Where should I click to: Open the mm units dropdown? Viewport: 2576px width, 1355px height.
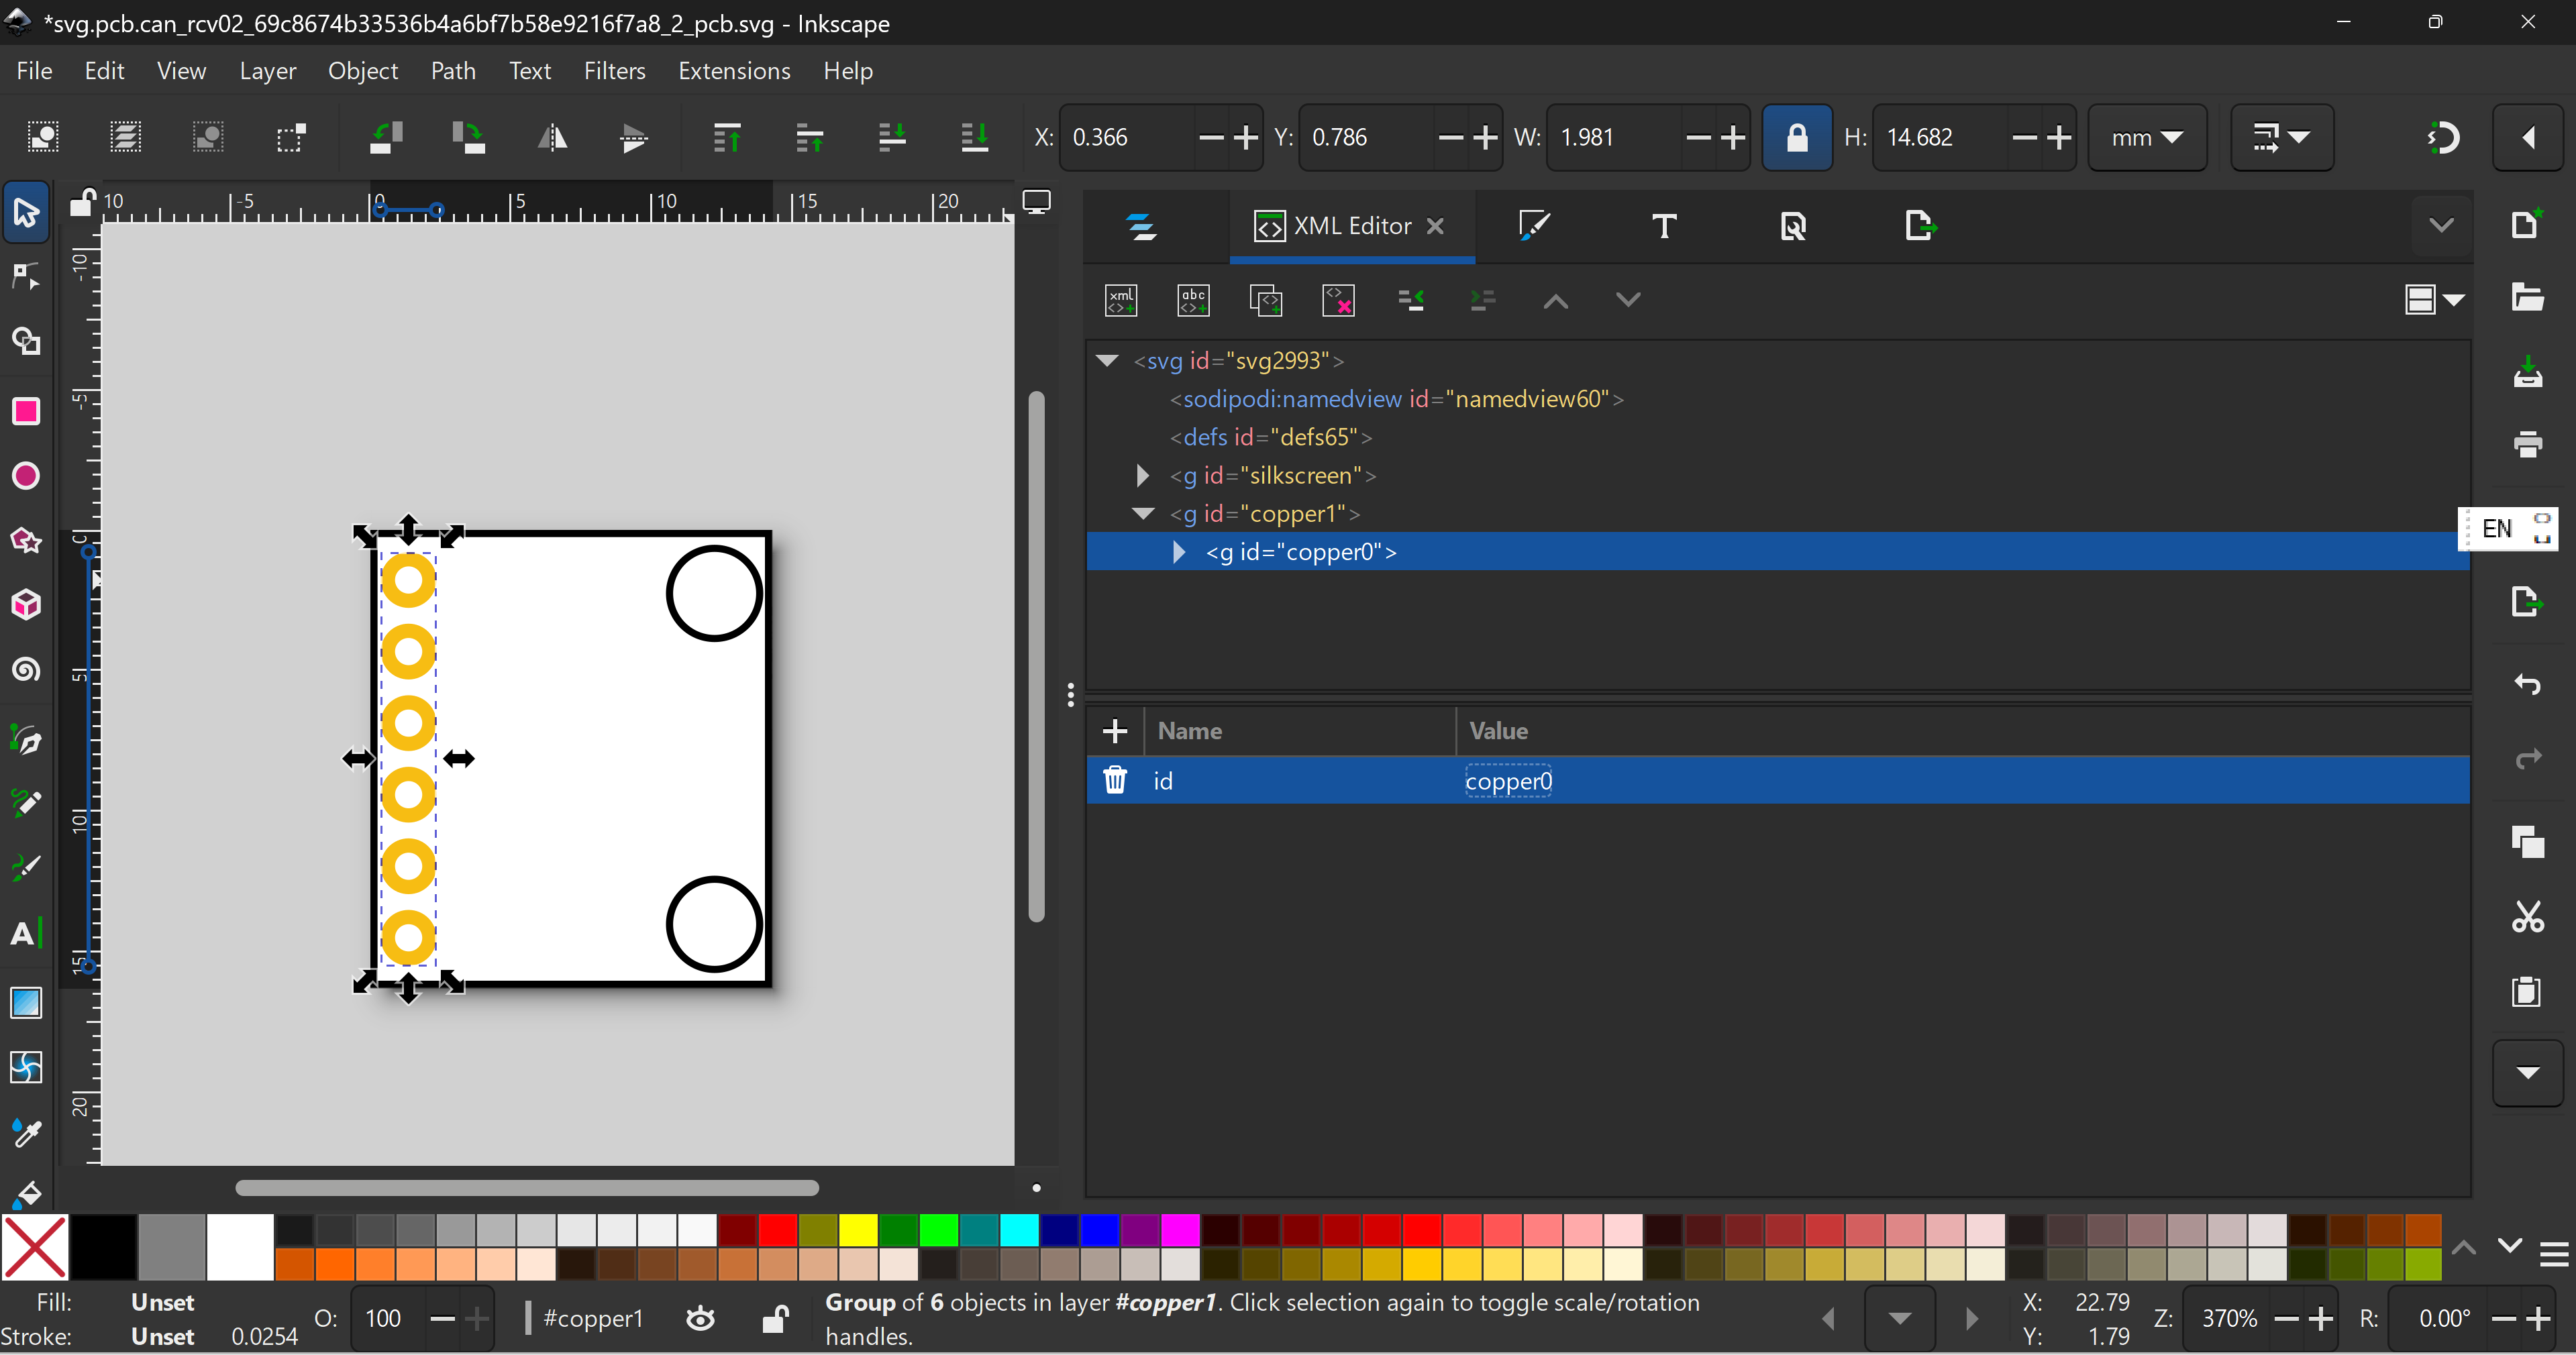click(x=2146, y=137)
